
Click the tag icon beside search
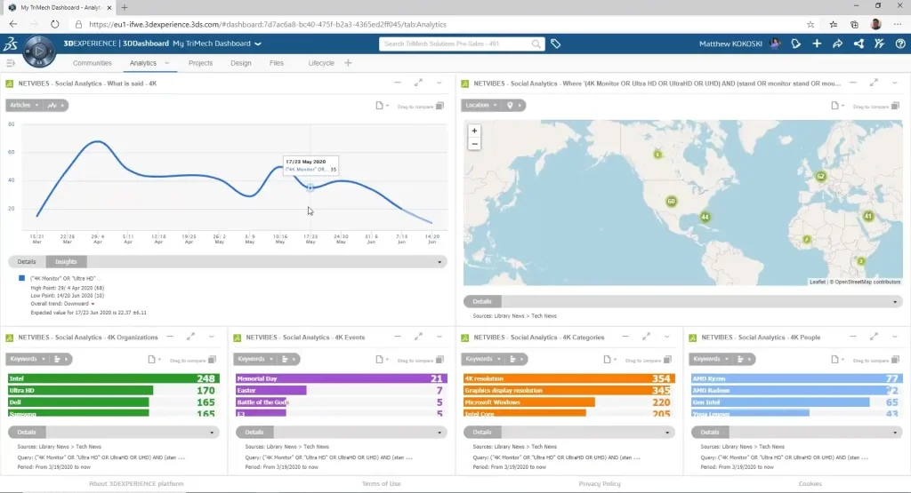555,44
